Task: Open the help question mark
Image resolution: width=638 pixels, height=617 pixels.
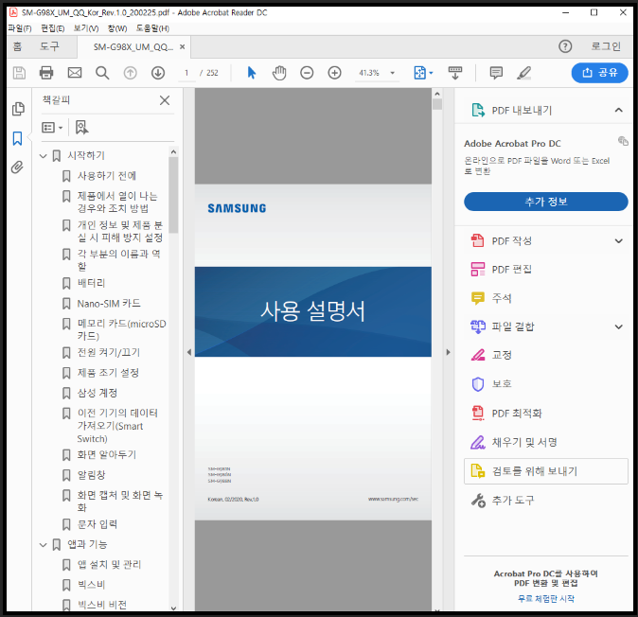Action: [x=565, y=46]
